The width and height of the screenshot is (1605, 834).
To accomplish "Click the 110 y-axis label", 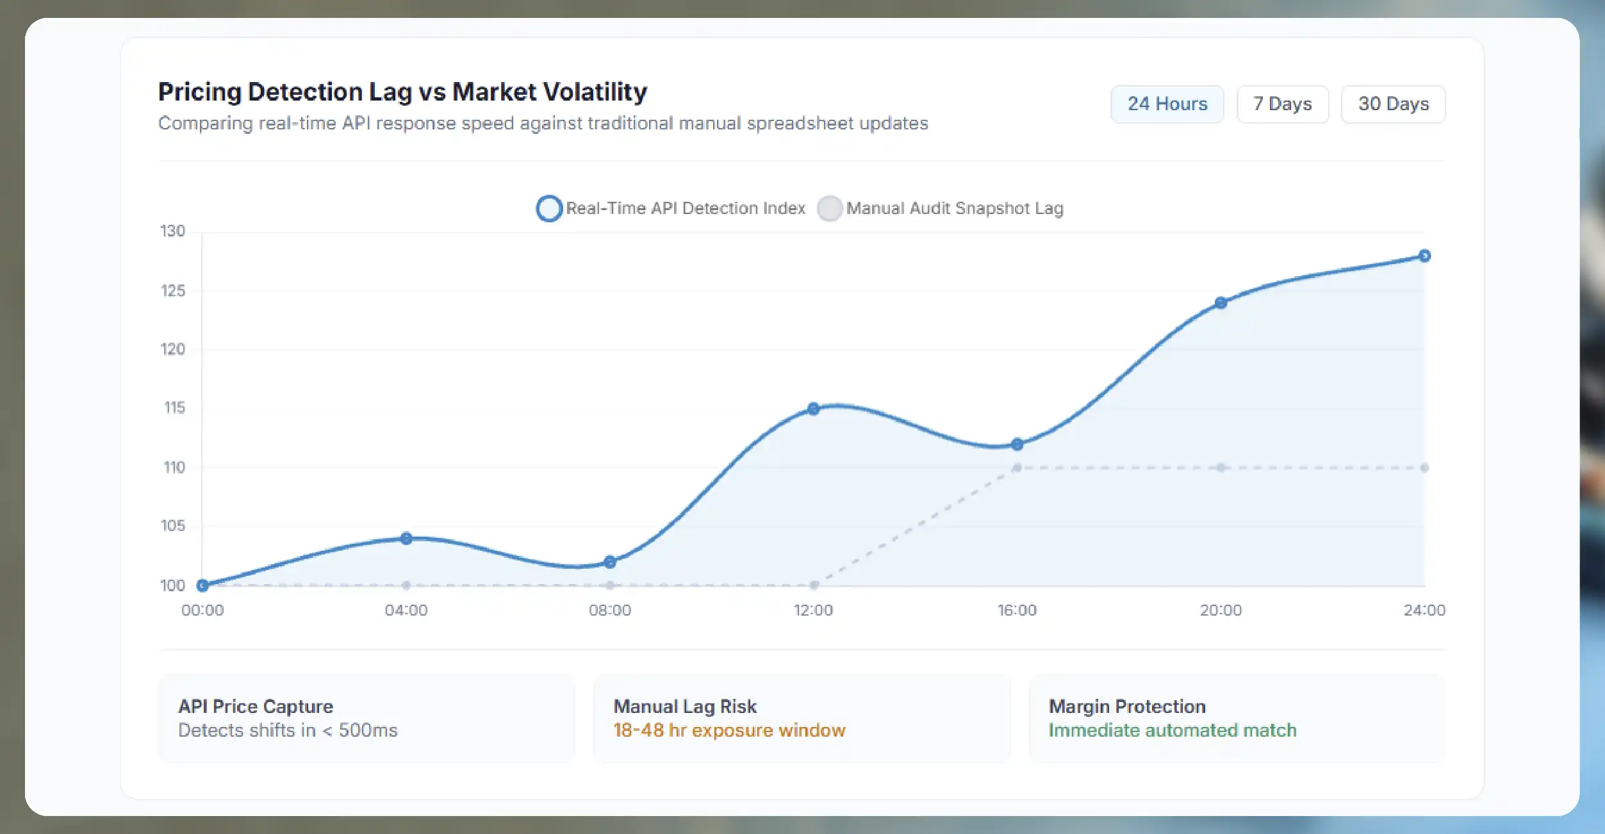I will [x=174, y=467].
